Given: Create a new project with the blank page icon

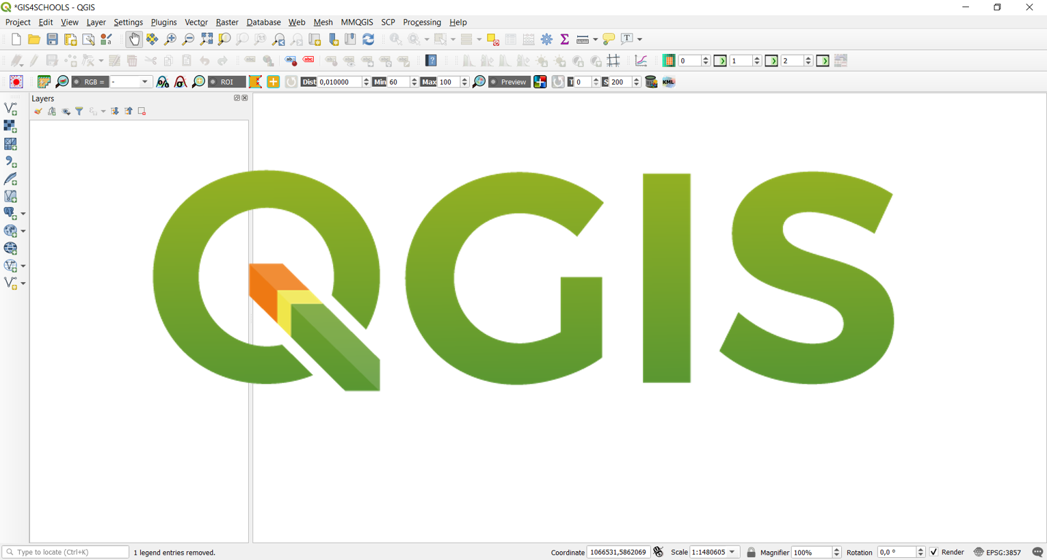Looking at the screenshot, I should click(x=16, y=40).
